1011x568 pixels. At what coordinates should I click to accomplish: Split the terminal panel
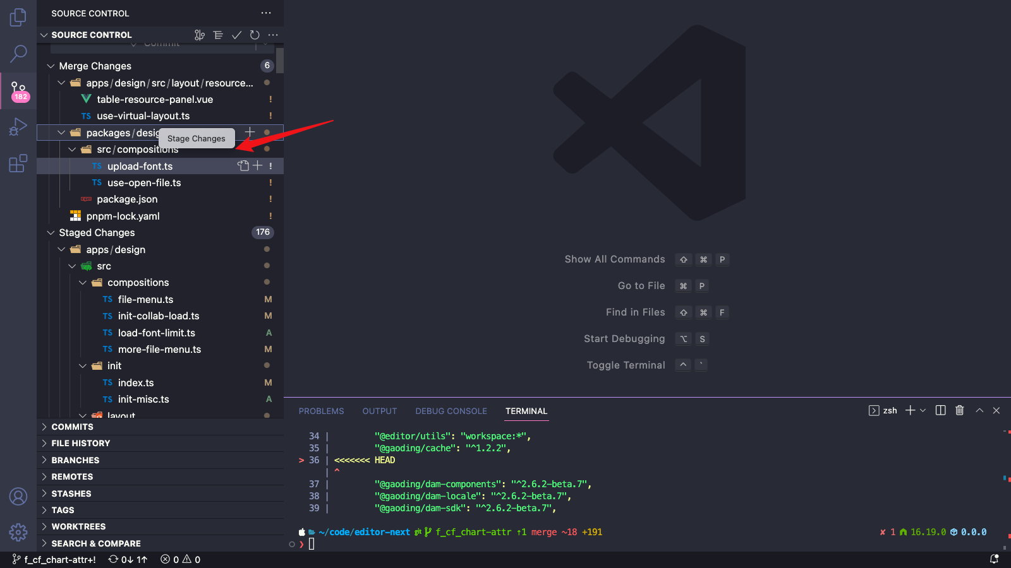(x=940, y=410)
